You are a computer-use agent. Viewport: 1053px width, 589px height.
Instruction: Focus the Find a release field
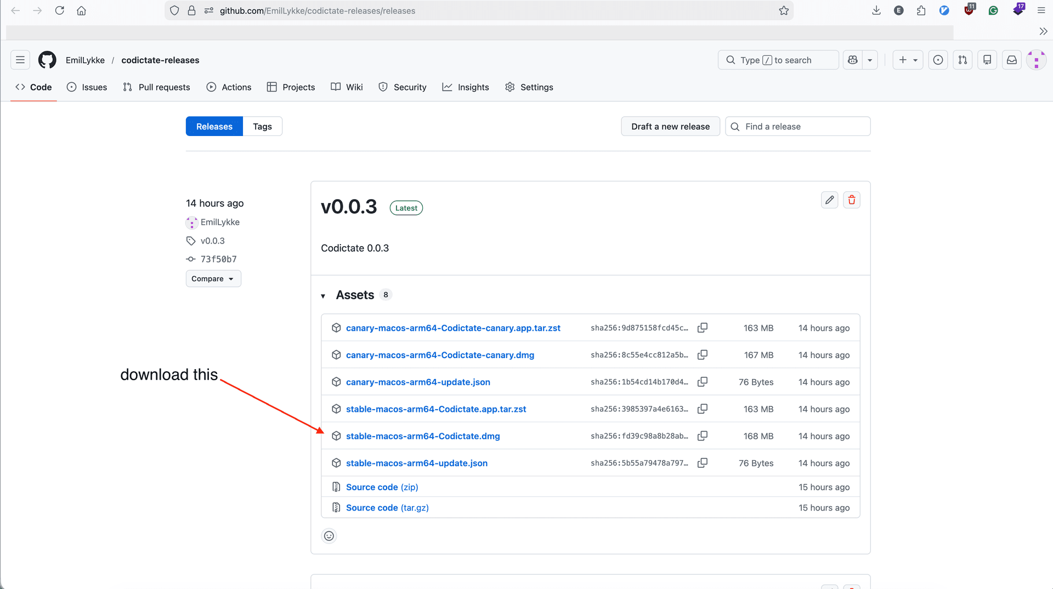coord(803,127)
